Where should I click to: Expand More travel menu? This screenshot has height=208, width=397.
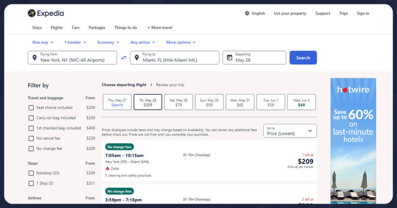tap(159, 28)
